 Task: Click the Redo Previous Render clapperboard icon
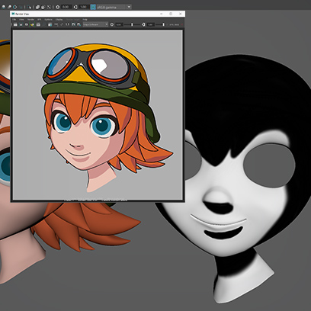tap(15, 24)
